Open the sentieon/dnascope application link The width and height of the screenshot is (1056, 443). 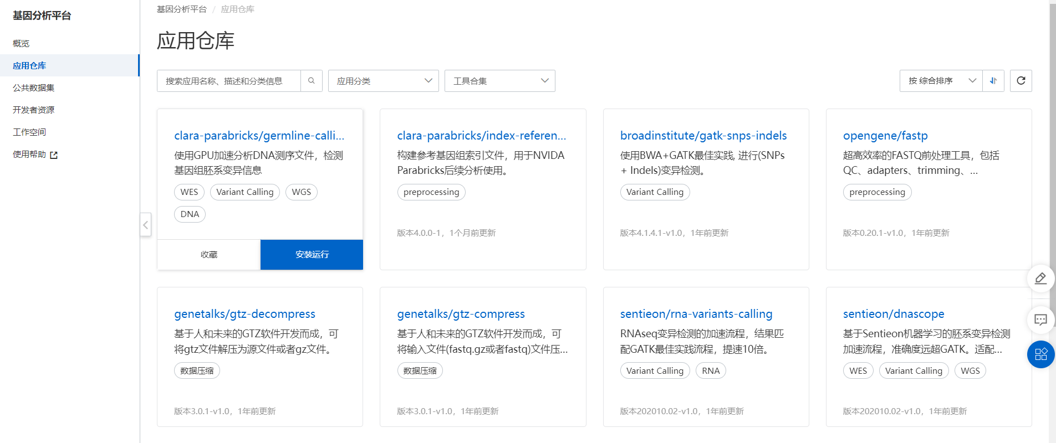coord(893,314)
